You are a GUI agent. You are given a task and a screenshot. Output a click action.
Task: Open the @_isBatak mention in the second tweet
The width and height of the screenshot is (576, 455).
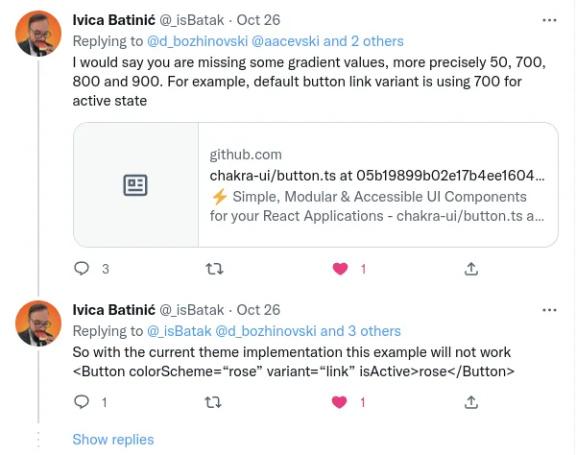click(x=180, y=331)
